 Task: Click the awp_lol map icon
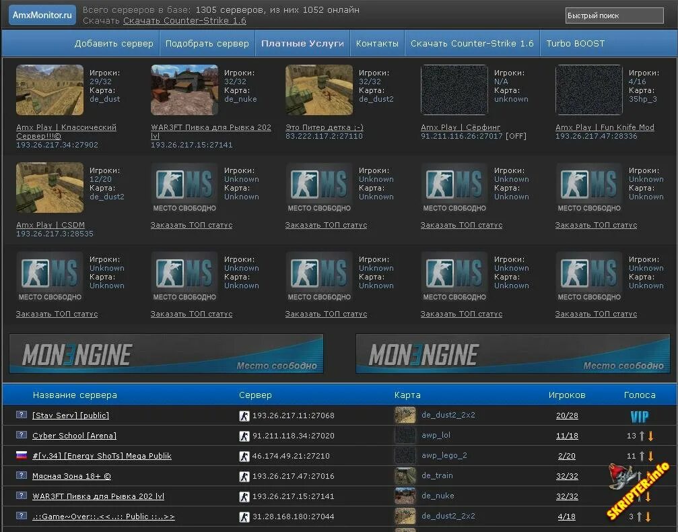click(405, 436)
